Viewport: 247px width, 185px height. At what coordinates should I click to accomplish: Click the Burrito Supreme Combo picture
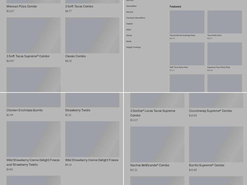pos(216,144)
